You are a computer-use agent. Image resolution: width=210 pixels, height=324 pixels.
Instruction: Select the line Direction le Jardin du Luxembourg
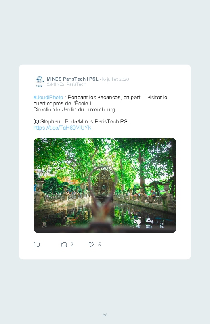coord(74,109)
